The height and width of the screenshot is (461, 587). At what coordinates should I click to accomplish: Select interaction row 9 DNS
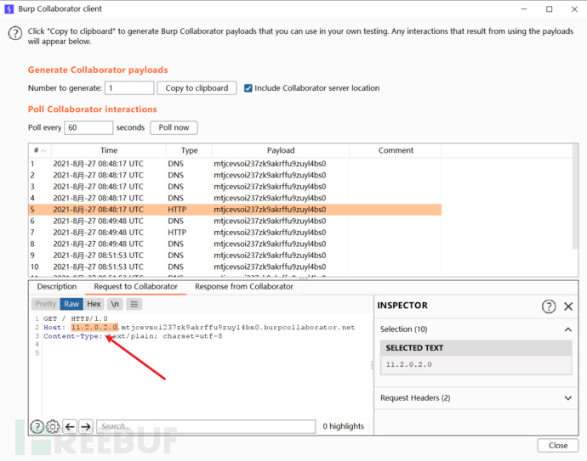(x=235, y=256)
